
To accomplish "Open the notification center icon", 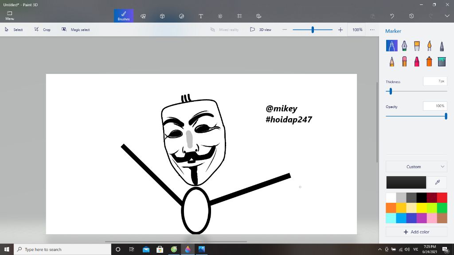I will click(446, 249).
